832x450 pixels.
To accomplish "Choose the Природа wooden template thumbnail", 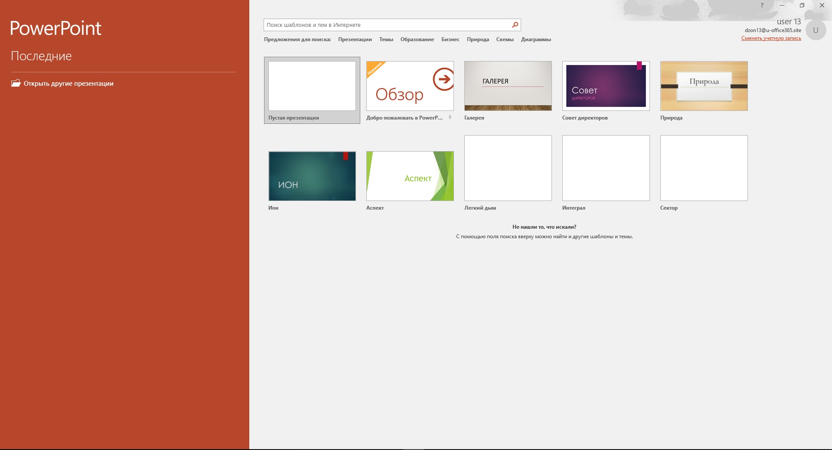I will [704, 86].
